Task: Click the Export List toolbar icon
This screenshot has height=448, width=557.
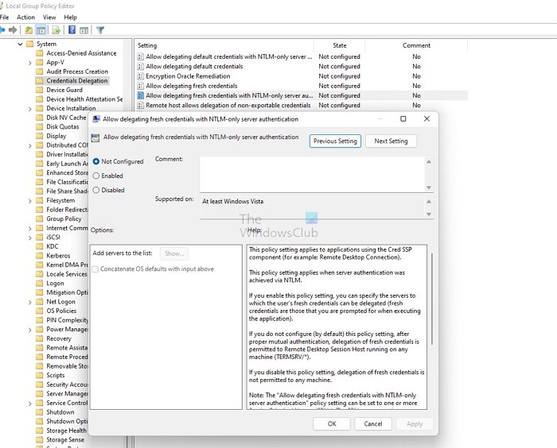Action: point(56,30)
